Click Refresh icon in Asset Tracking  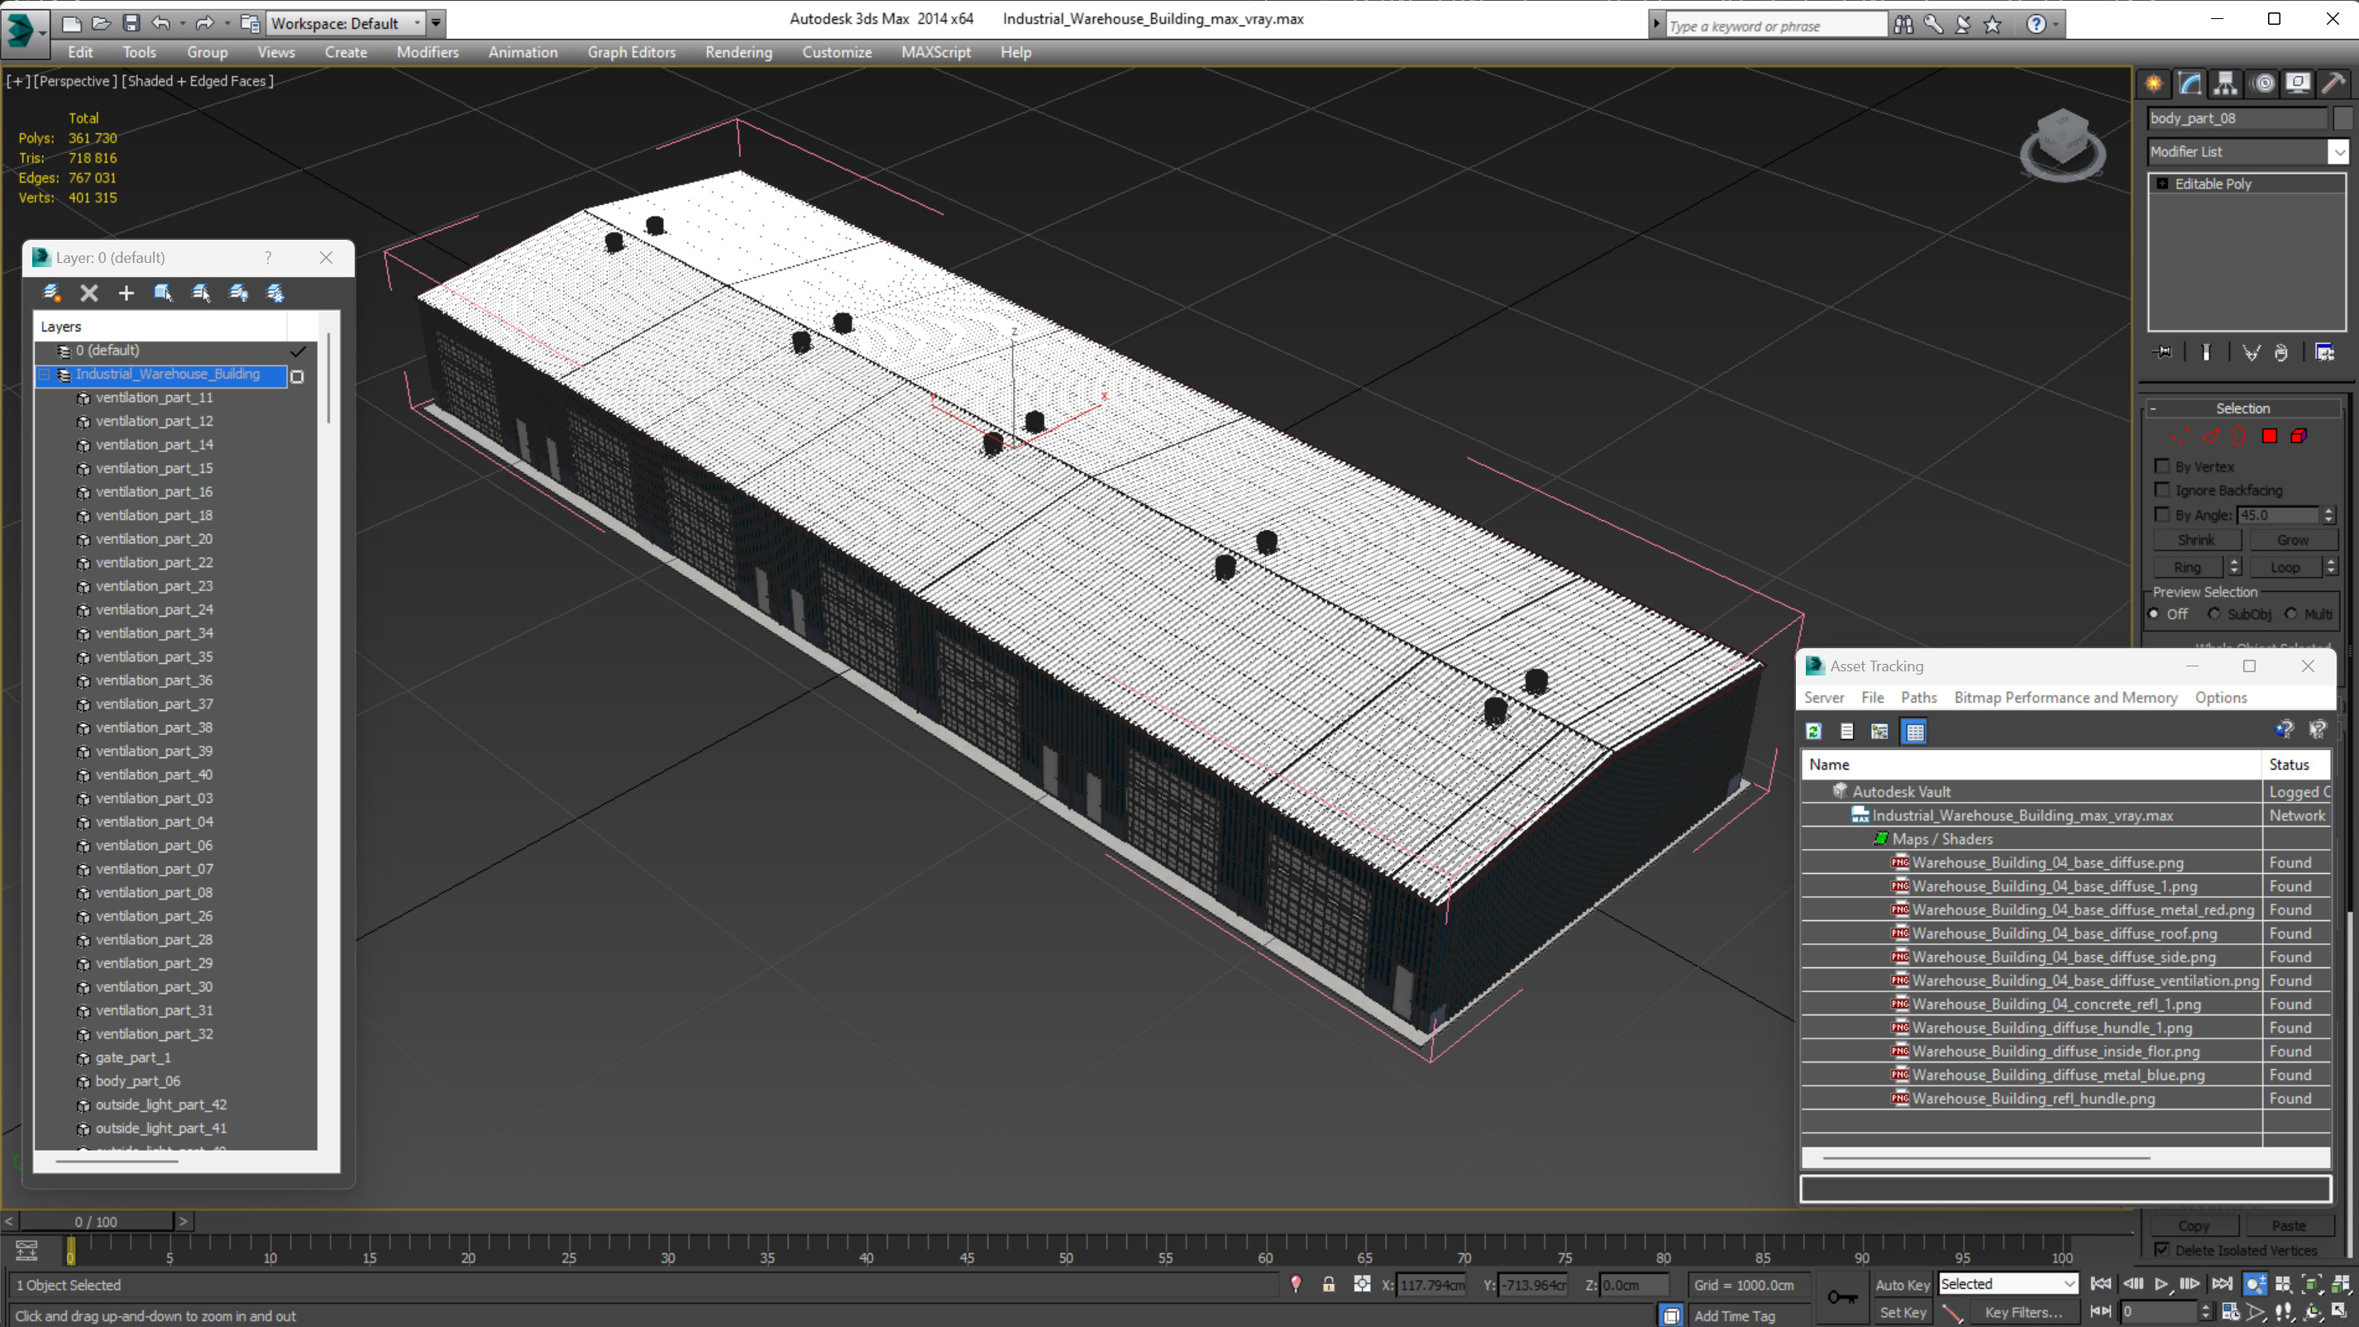pyautogui.click(x=1814, y=731)
